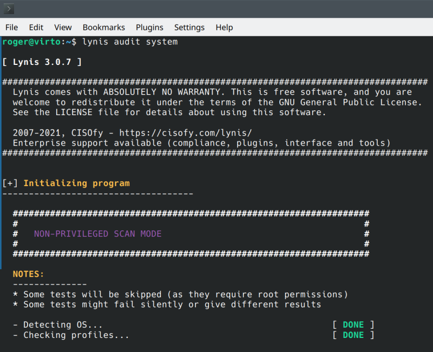Open the View menu

[x=63, y=28]
